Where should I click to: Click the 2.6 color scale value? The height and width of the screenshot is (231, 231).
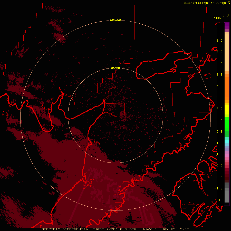[x=219, y=132]
